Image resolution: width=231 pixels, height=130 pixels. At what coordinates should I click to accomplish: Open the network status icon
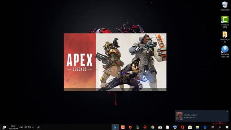click(30, 127)
